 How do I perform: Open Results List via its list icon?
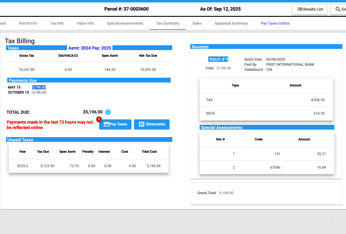(x=300, y=9)
